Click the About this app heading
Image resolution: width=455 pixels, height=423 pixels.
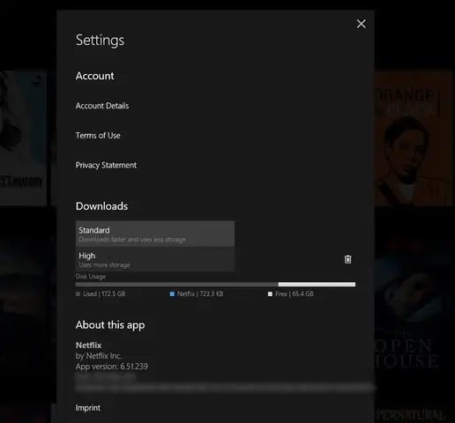click(110, 325)
